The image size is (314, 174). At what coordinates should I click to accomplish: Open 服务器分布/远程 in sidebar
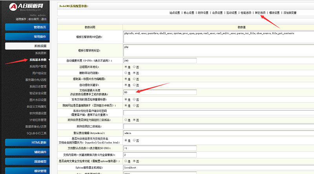click(36, 80)
